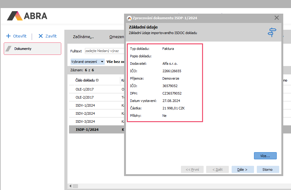The height and width of the screenshot is (190, 291).
Task: Select row ISDV-1/2024
Action: [x=96, y=105]
